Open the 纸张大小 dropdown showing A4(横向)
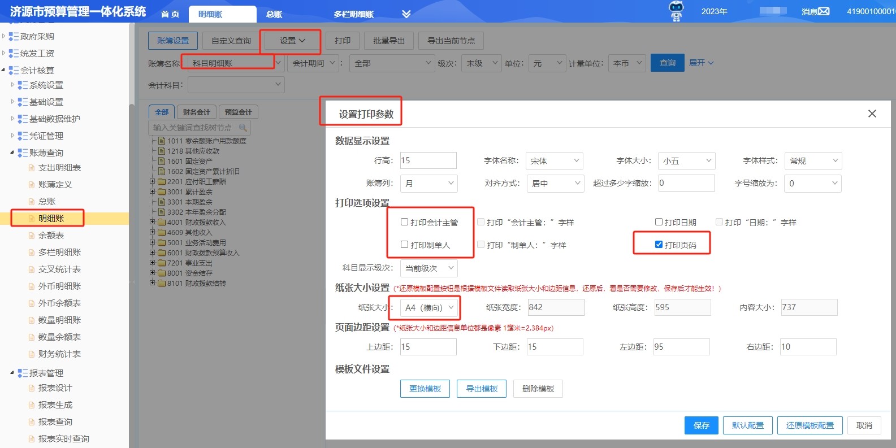 click(x=429, y=307)
